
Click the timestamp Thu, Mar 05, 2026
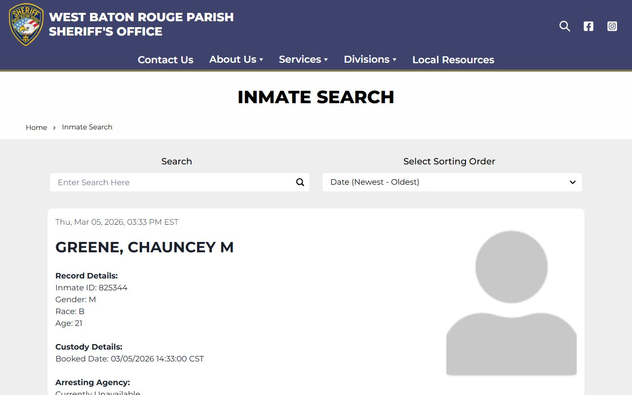tap(117, 222)
